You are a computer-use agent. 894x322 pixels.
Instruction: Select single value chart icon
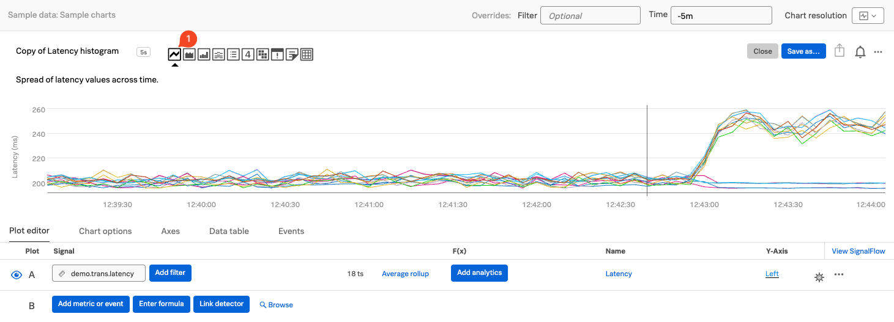click(248, 54)
